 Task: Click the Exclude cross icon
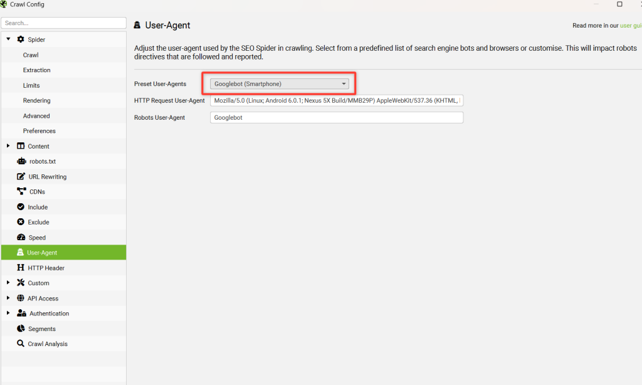(21, 221)
